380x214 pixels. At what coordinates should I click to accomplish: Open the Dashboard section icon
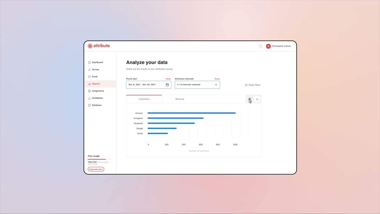pos(89,62)
